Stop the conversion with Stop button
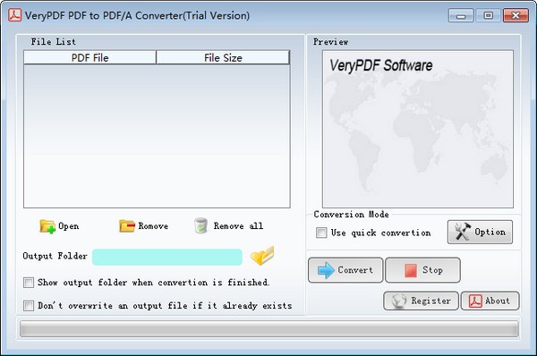 (422, 270)
